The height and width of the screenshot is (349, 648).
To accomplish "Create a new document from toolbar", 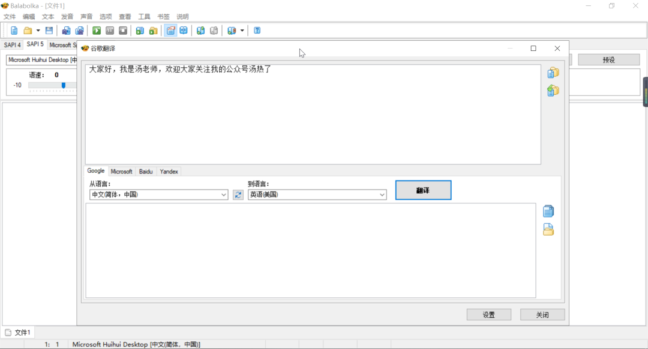I will click(14, 31).
